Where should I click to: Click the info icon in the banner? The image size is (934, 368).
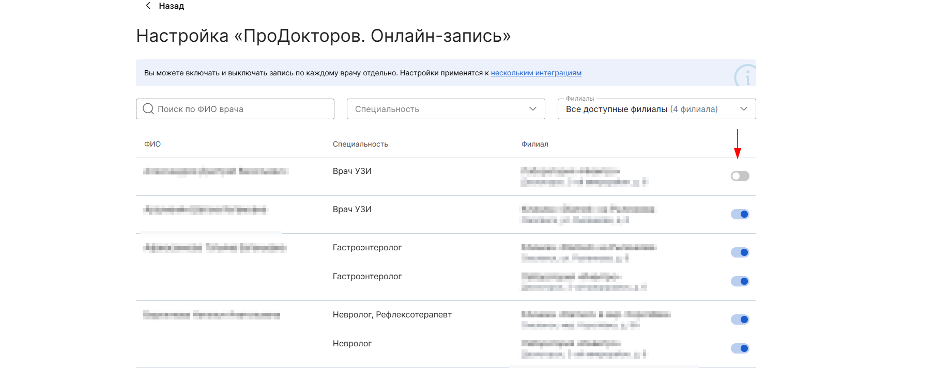tap(745, 75)
